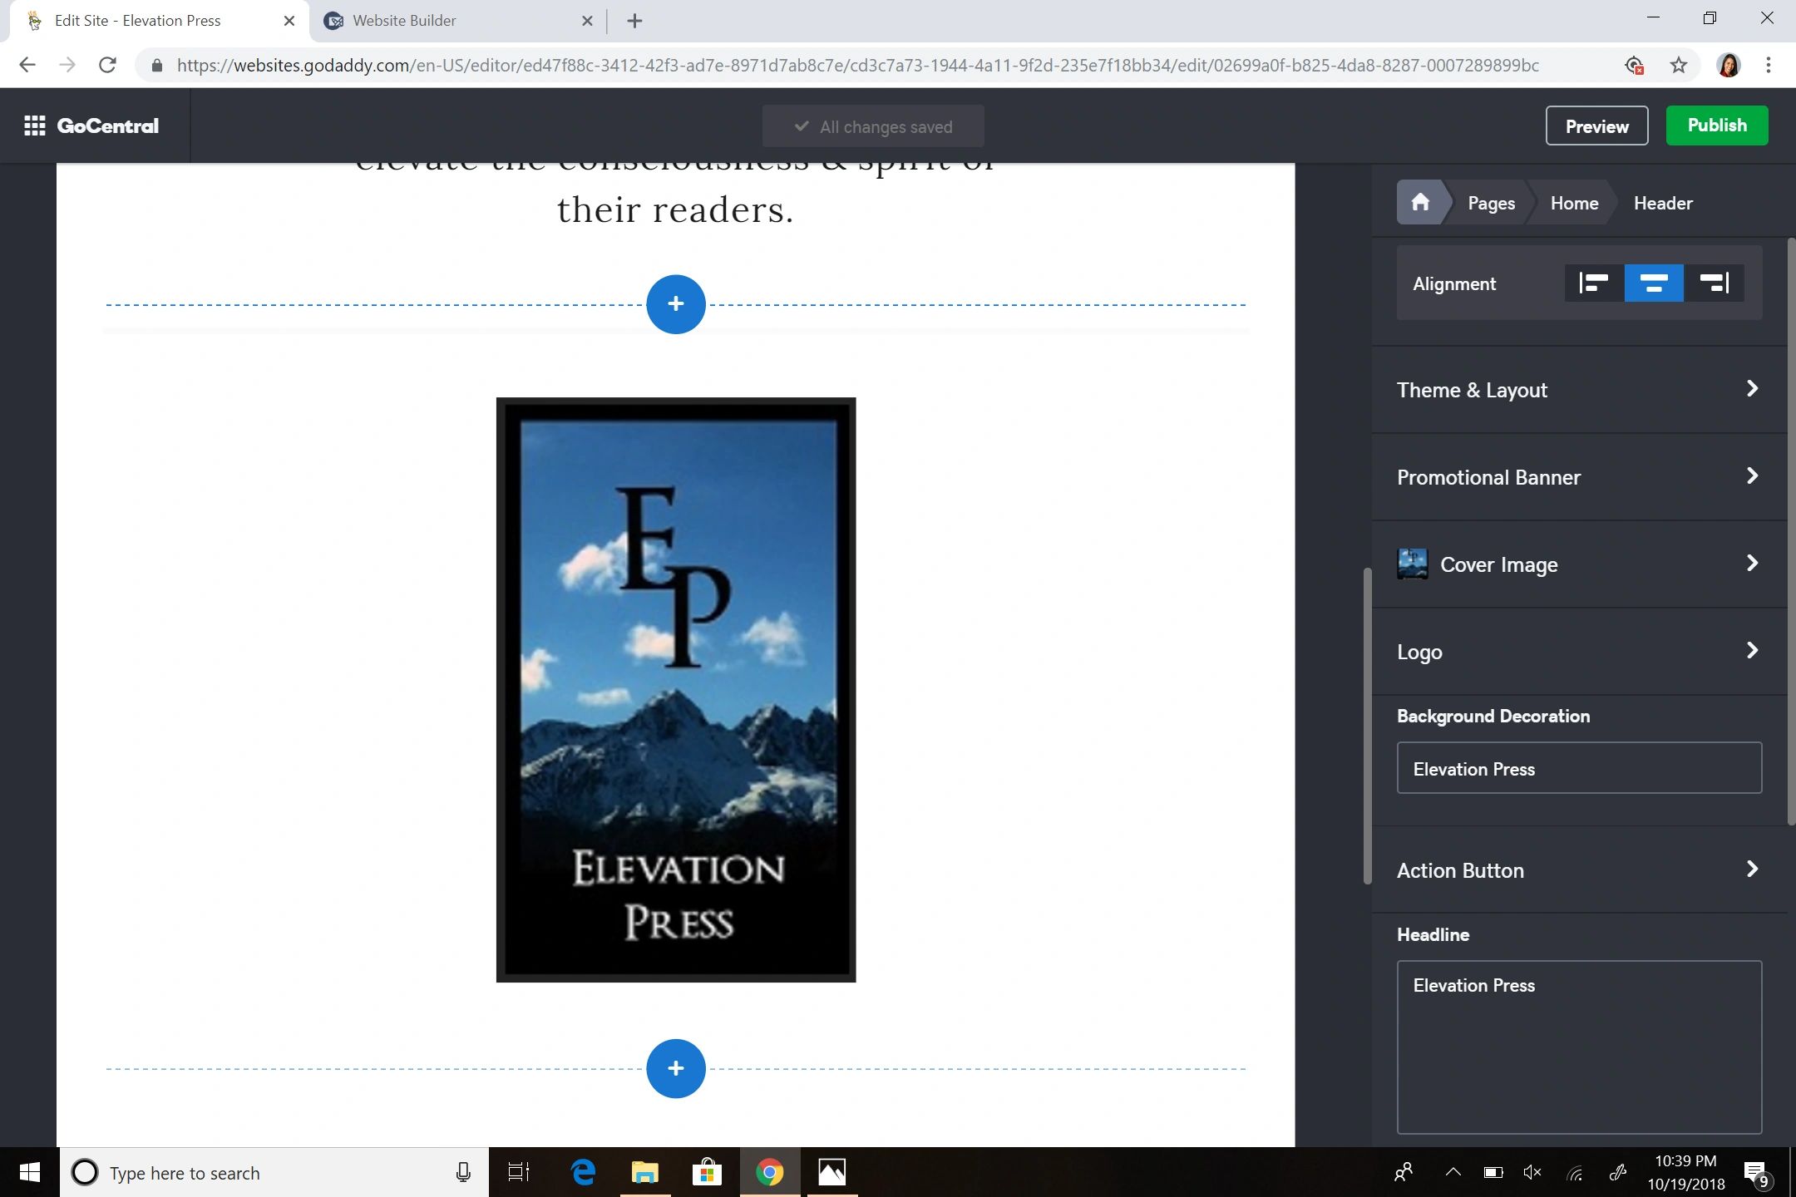Click the Background Decoration text field
Screen dimensions: 1796x1197
[1578, 768]
